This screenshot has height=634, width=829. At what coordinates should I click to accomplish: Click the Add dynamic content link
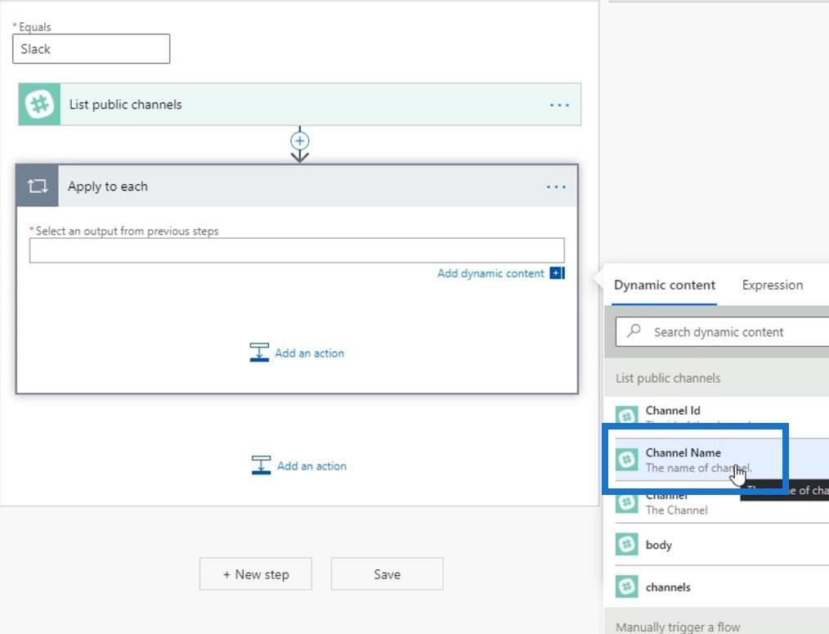pos(490,273)
